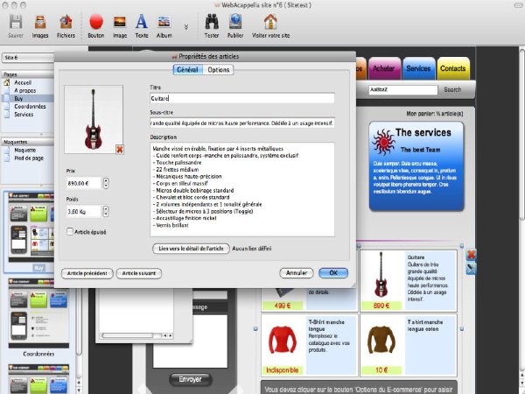Screen dimensions: 525x394
Task: Click in the Description text area
Action: (242, 189)
